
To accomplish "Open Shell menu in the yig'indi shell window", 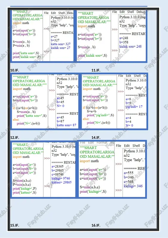I will [137, 76].
